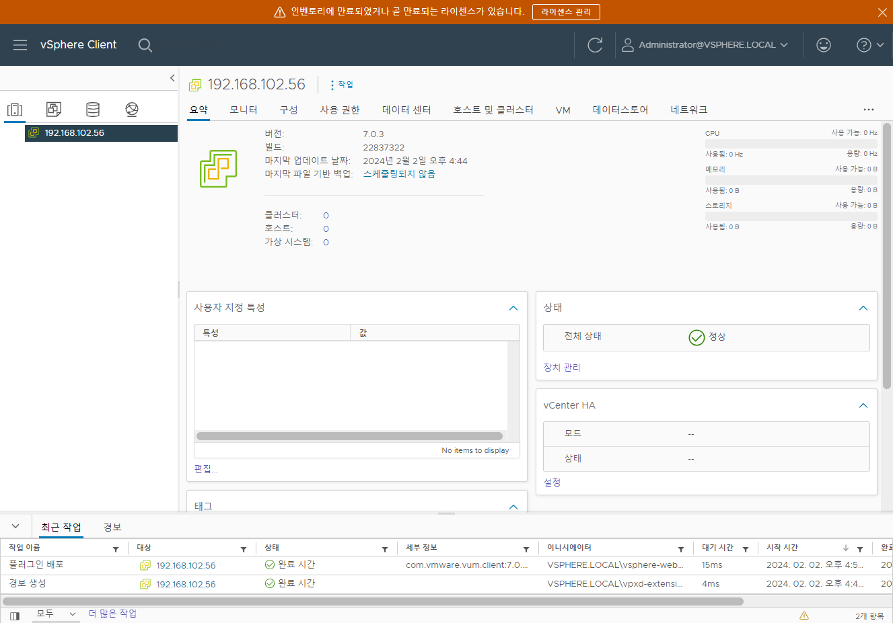Switch to the 네트워크 tab

(689, 110)
